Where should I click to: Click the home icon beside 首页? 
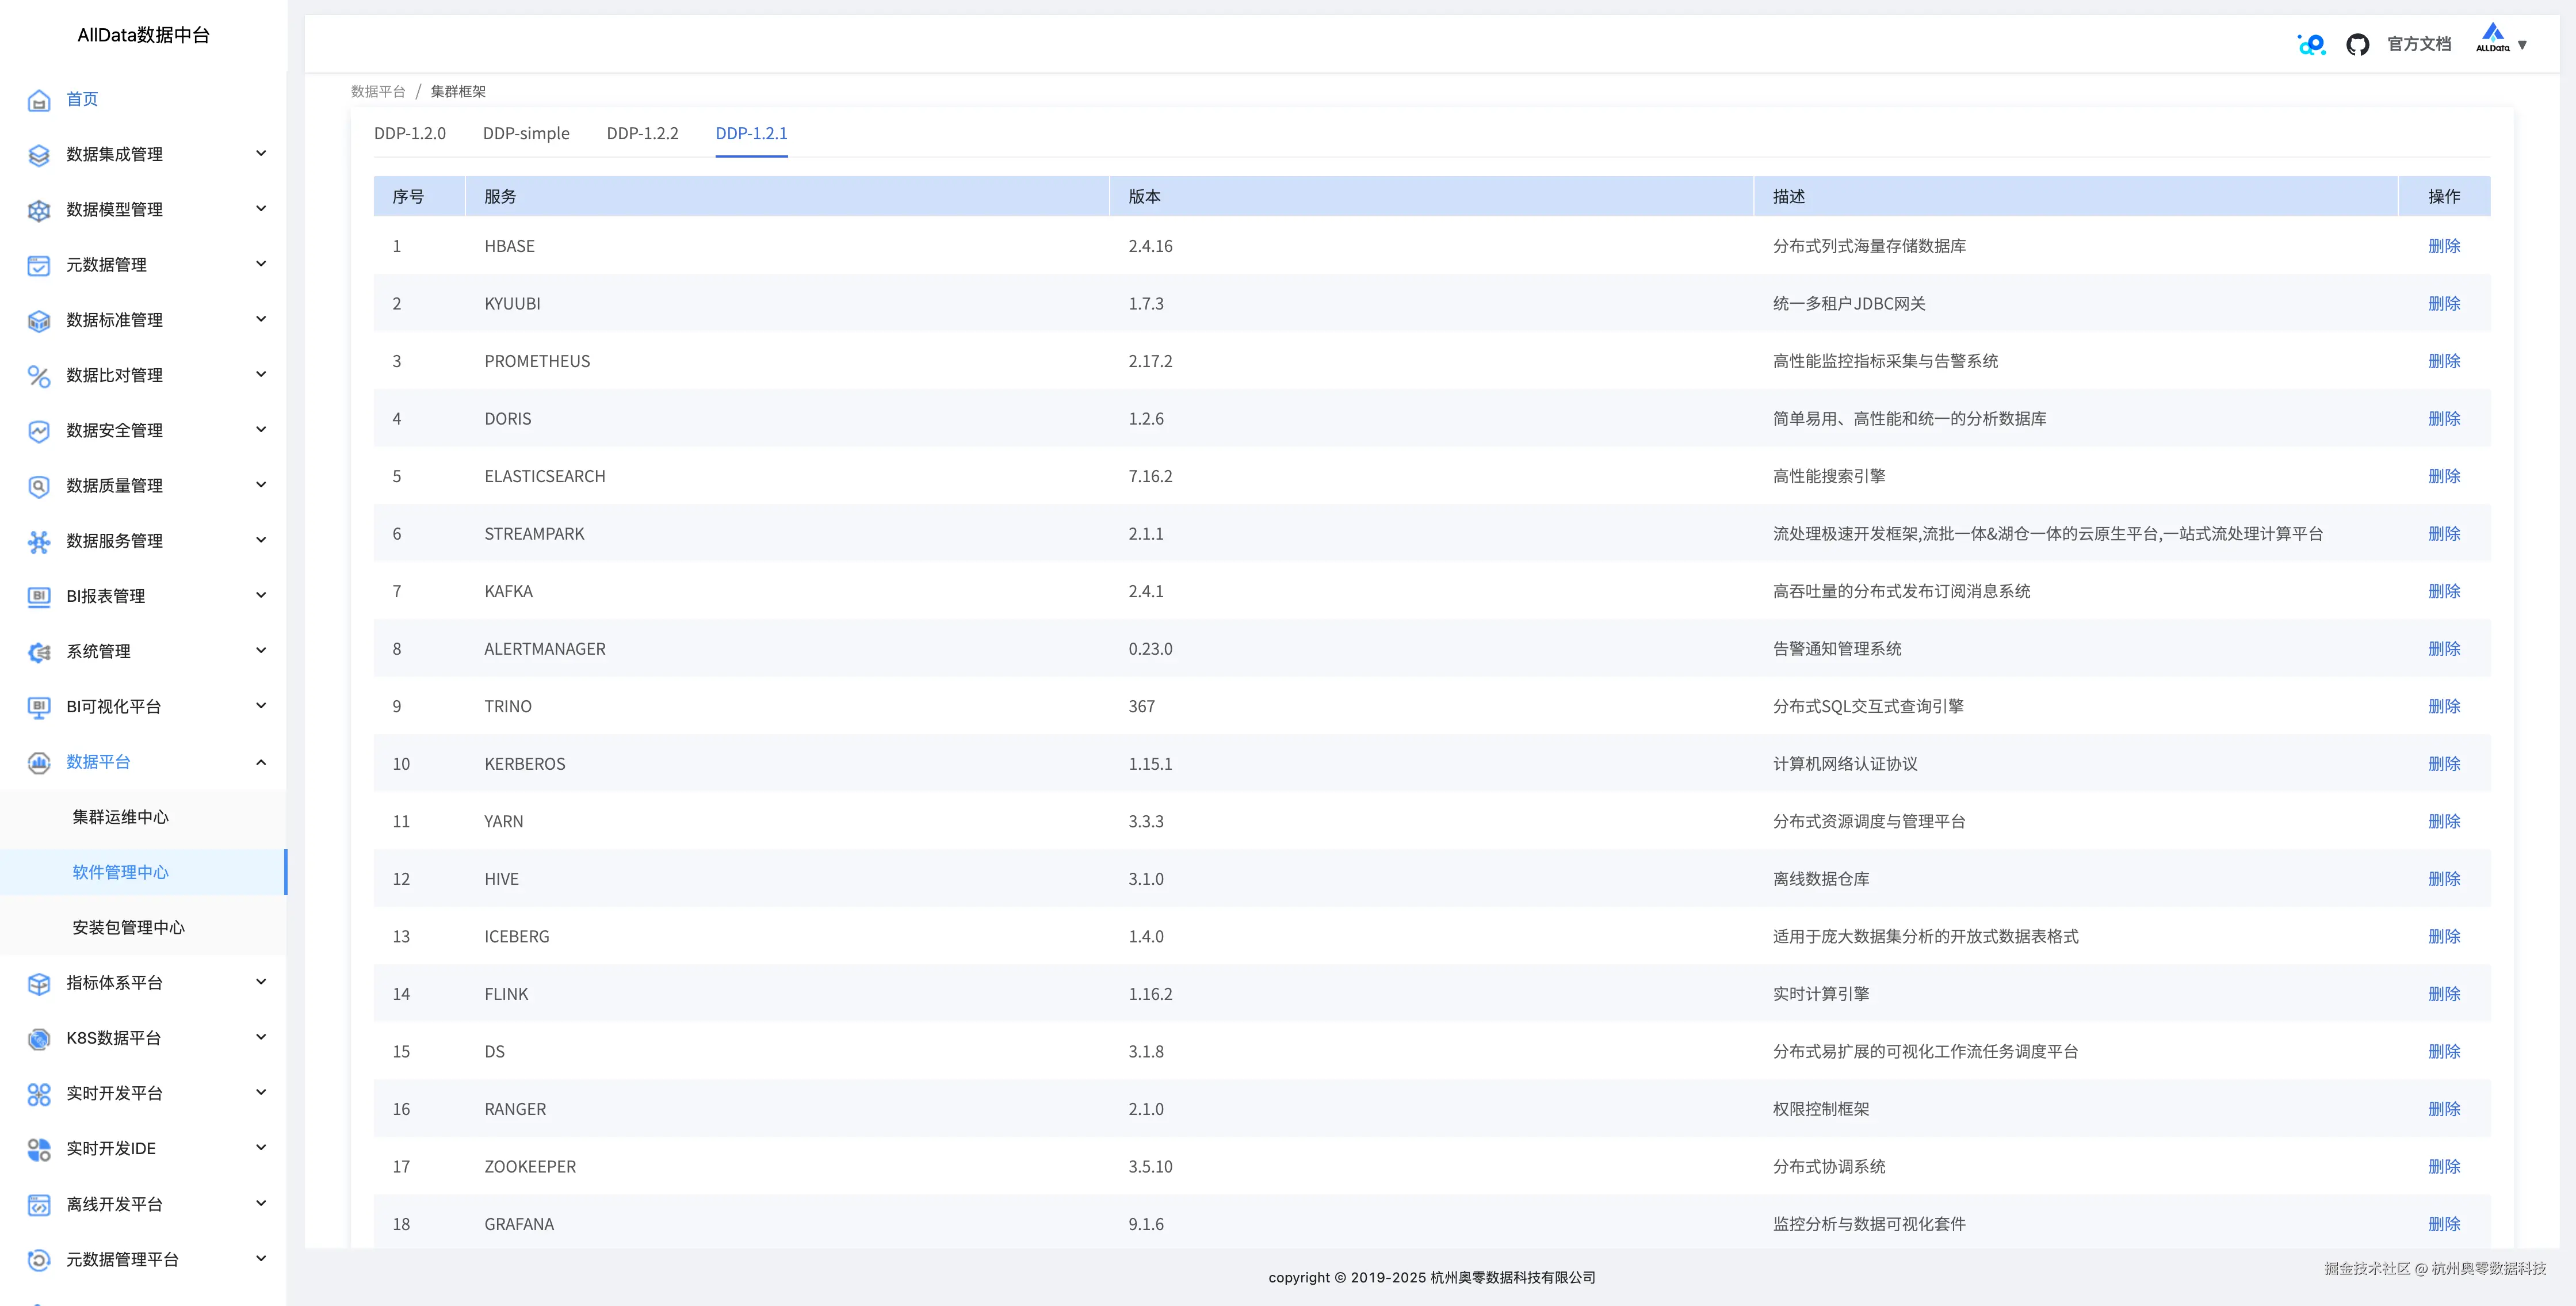39,100
